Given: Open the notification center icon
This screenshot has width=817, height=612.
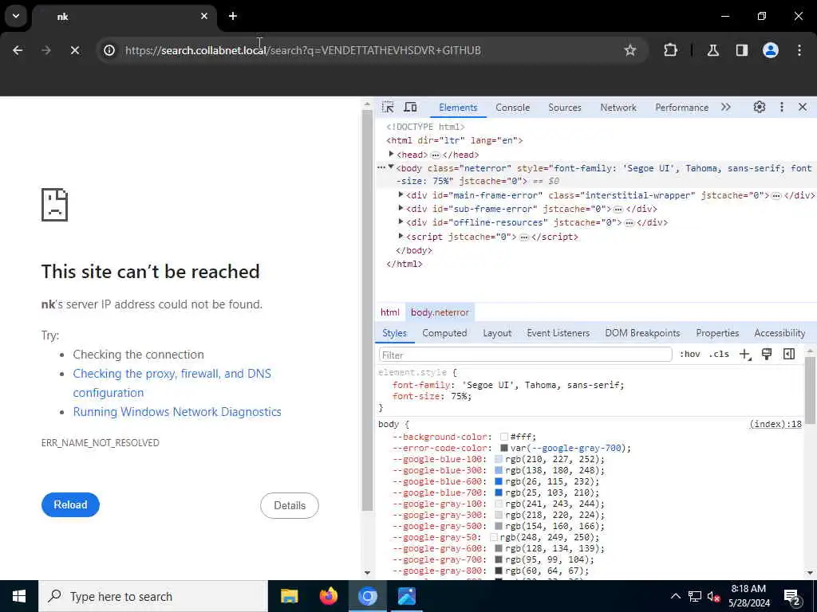Looking at the screenshot, I should pos(791,597).
